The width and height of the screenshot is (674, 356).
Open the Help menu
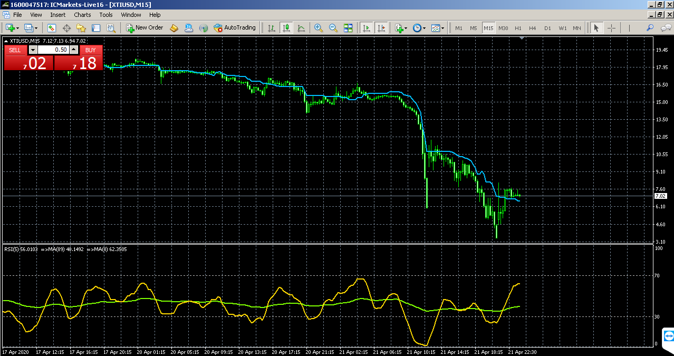[x=155, y=15]
